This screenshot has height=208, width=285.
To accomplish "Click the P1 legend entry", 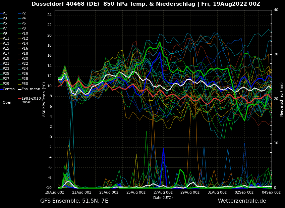I will (5, 13).
